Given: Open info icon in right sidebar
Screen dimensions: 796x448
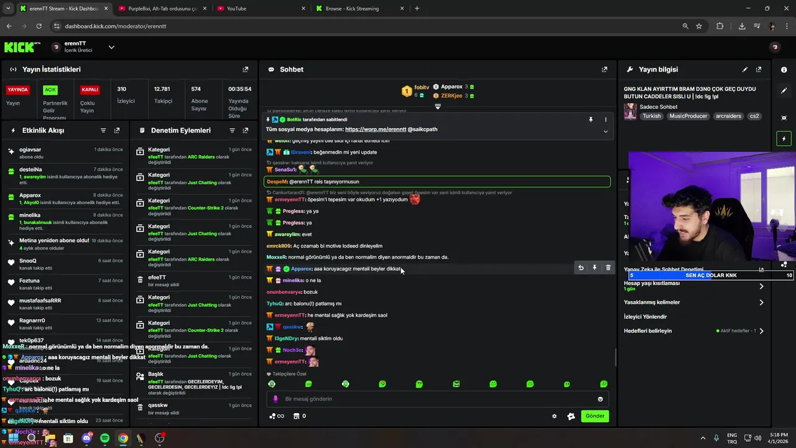Looking at the screenshot, I should click(784, 70).
